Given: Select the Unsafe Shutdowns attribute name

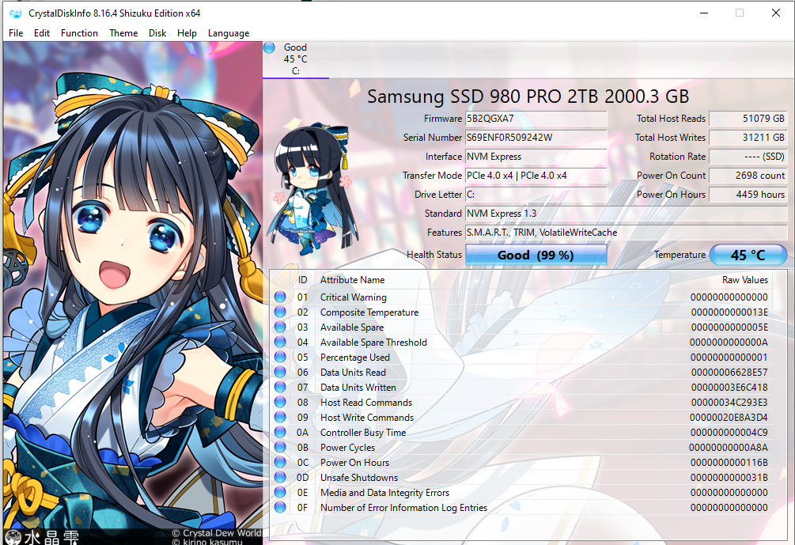Looking at the screenshot, I should coord(359,478).
